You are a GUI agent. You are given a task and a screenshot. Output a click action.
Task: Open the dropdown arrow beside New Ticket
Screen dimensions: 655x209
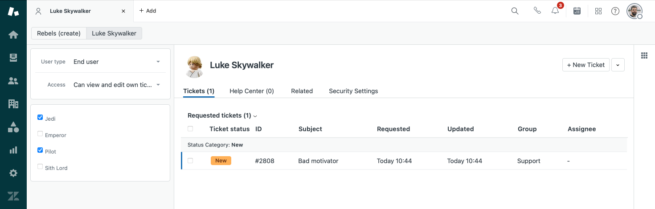point(618,65)
